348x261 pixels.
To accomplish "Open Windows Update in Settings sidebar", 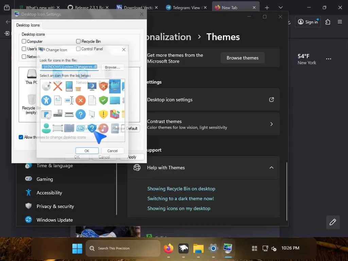I will tap(55, 220).
